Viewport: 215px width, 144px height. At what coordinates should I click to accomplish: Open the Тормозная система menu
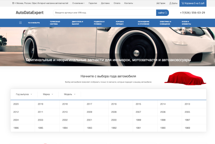click(55, 23)
